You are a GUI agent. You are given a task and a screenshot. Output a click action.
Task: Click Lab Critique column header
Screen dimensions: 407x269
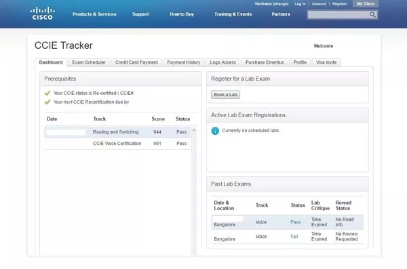[x=320, y=205]
